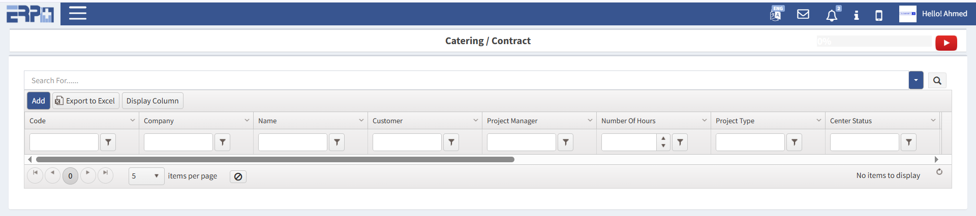Open the Display Column chooser
The image size is (976, 216).
click(x=152, y=101)
